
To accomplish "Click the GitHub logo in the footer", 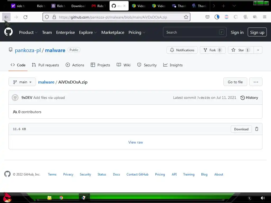I will [7, 174].
